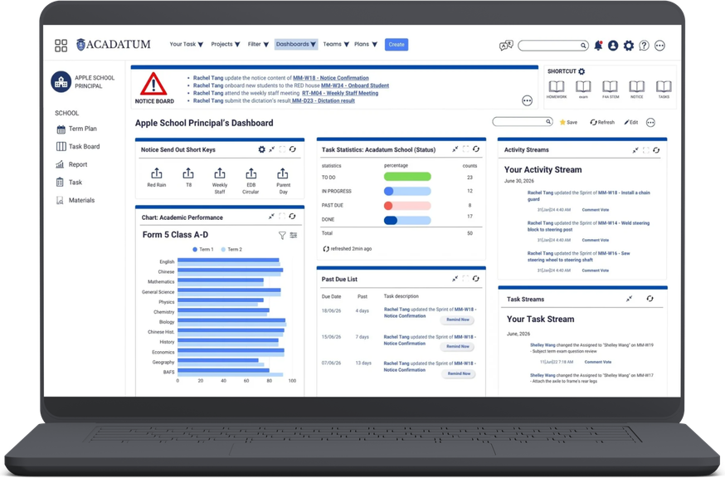725x478 pixels.
Task: Open the Projects dropdown menu
Action: coord(226,45)
